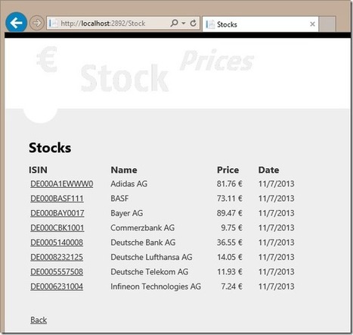The width and height of the screenshot is (353, 335).
Task: Open the DE000BAY0017 Bayer link
Action: [57, 213]
